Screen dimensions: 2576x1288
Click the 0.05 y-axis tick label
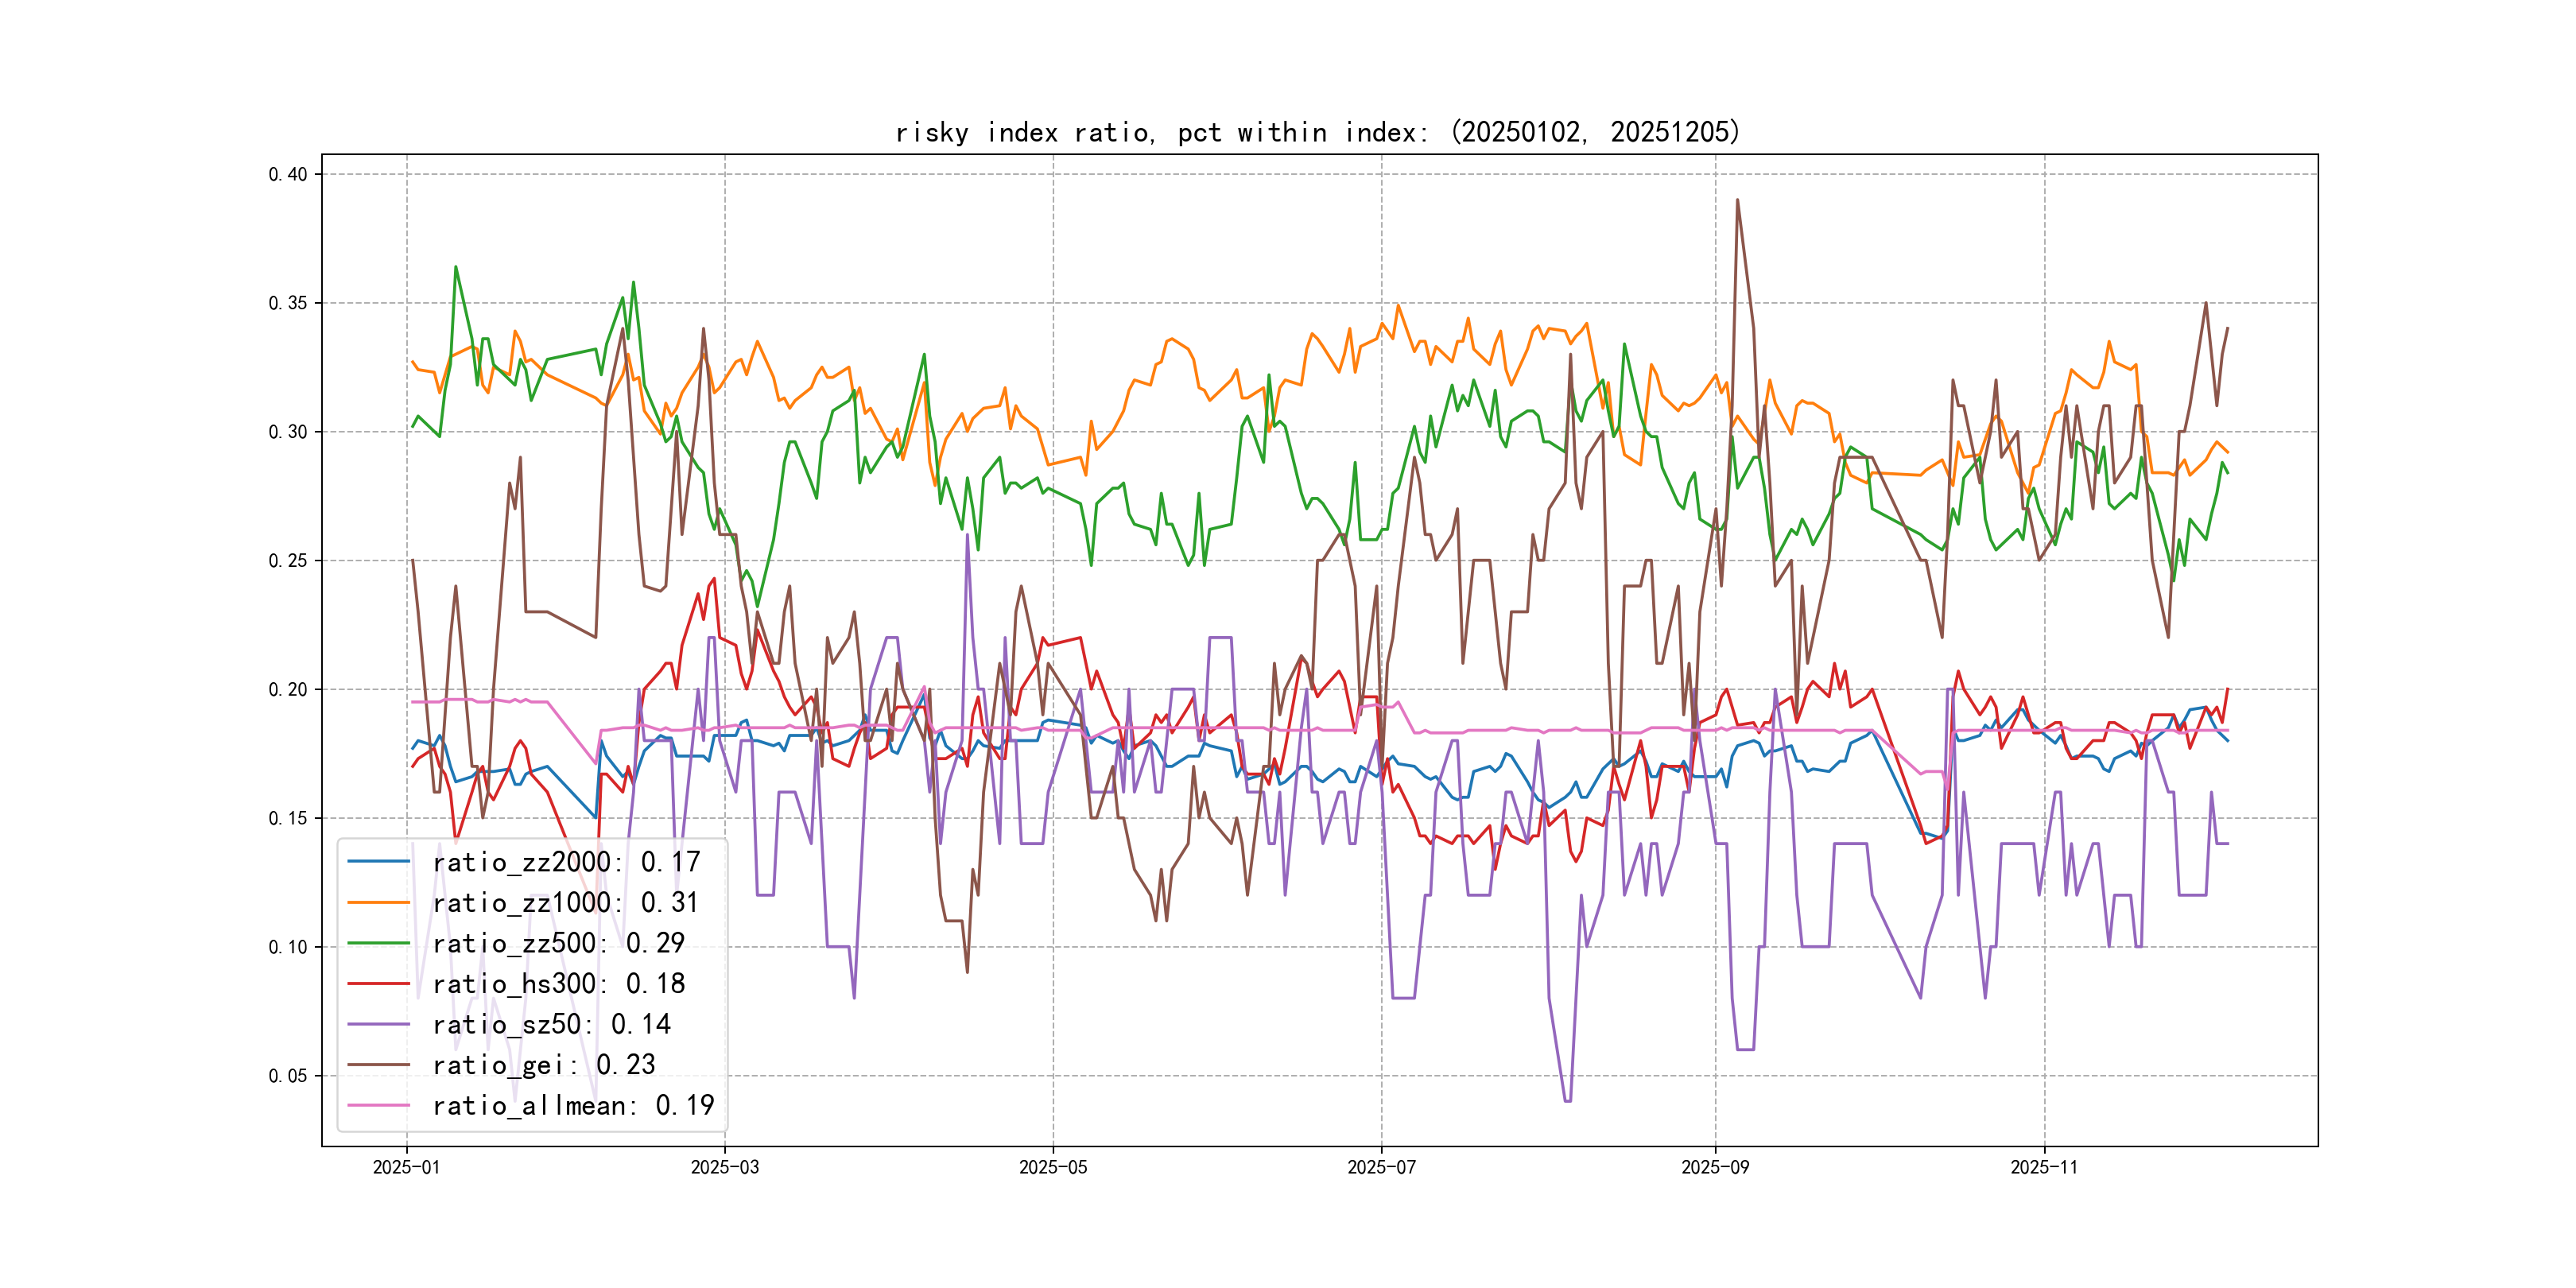[288, 1076]
